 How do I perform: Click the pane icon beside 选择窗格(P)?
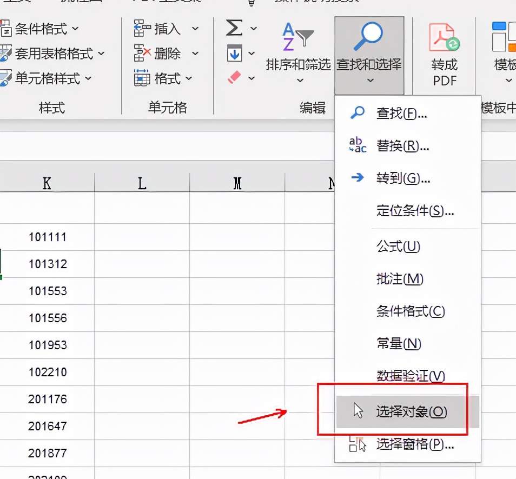358,444
